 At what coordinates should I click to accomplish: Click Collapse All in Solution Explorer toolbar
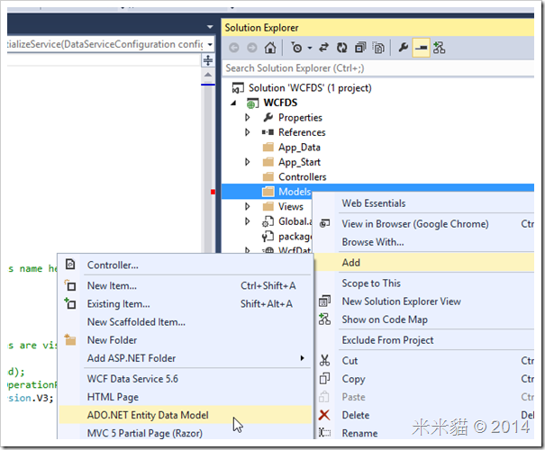pyautogui.click(x=360, y=48)
